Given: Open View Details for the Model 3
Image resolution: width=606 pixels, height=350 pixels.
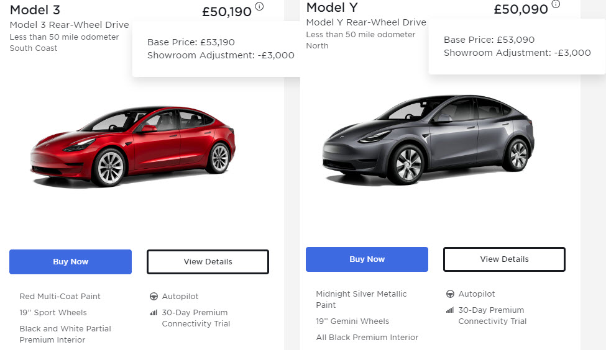Looking at the screenshot, I should coord(208,262).
